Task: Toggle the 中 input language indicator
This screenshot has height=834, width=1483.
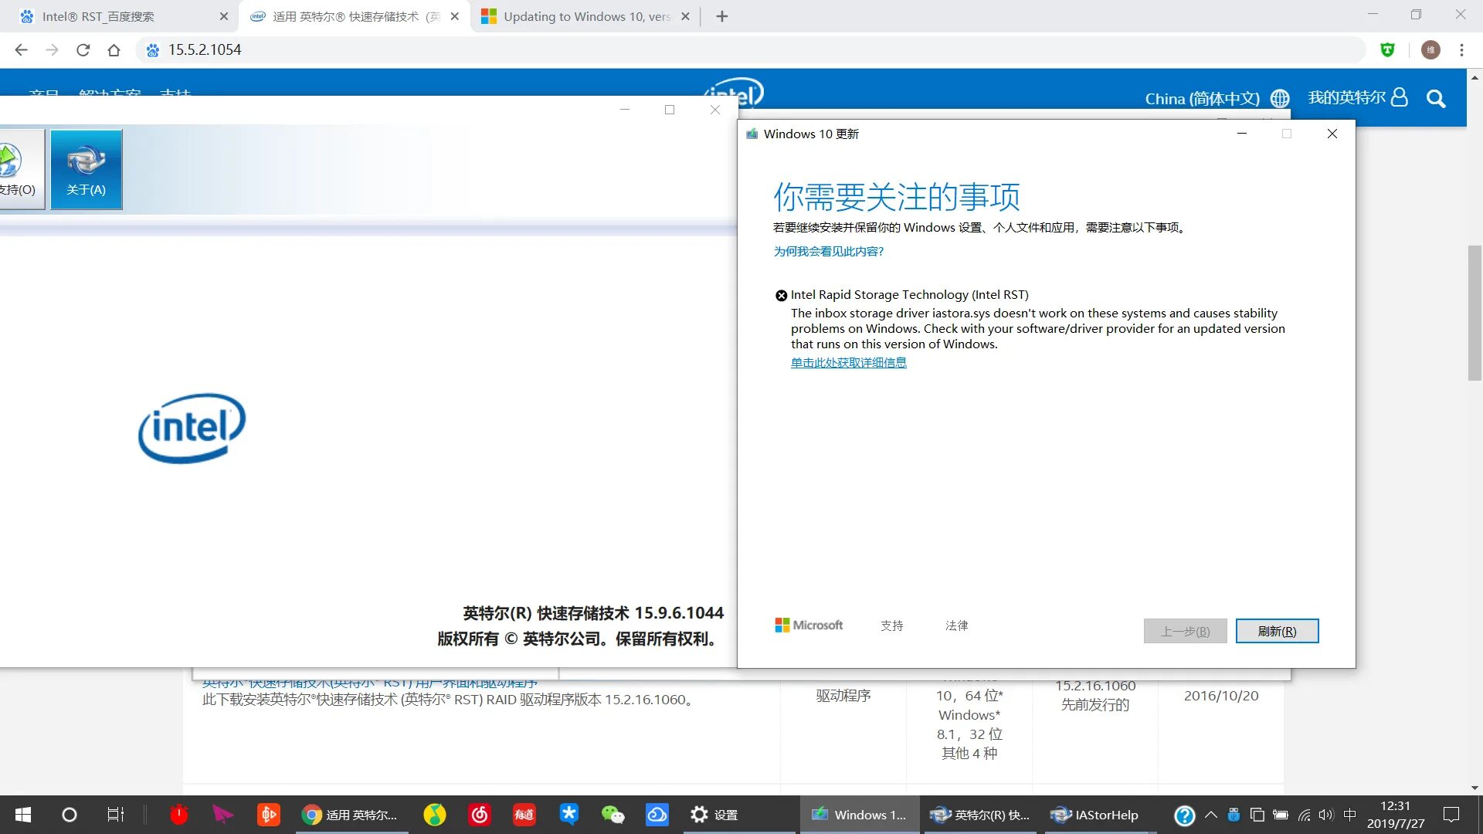Action: 1349,815
